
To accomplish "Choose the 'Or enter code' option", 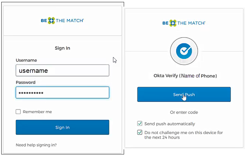I will click(184, 112).
